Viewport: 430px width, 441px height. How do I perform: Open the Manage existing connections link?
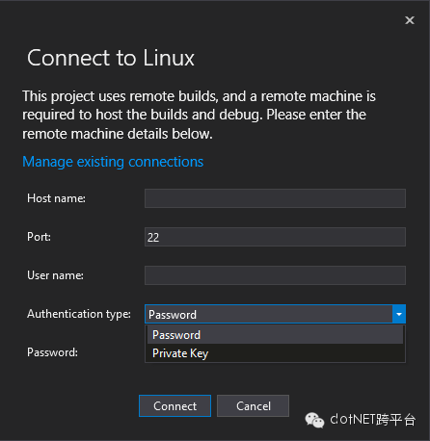click(113, 162)
